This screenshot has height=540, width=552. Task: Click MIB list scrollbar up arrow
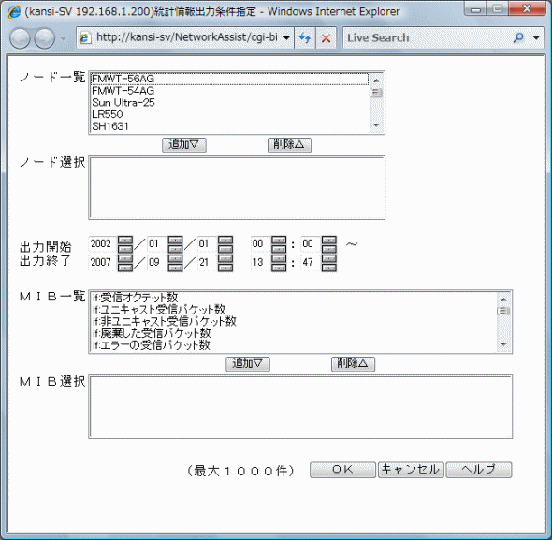click(x=503, y=299)
